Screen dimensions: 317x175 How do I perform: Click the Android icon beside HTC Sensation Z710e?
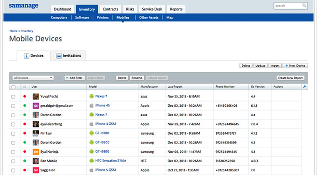pos(91,161)
